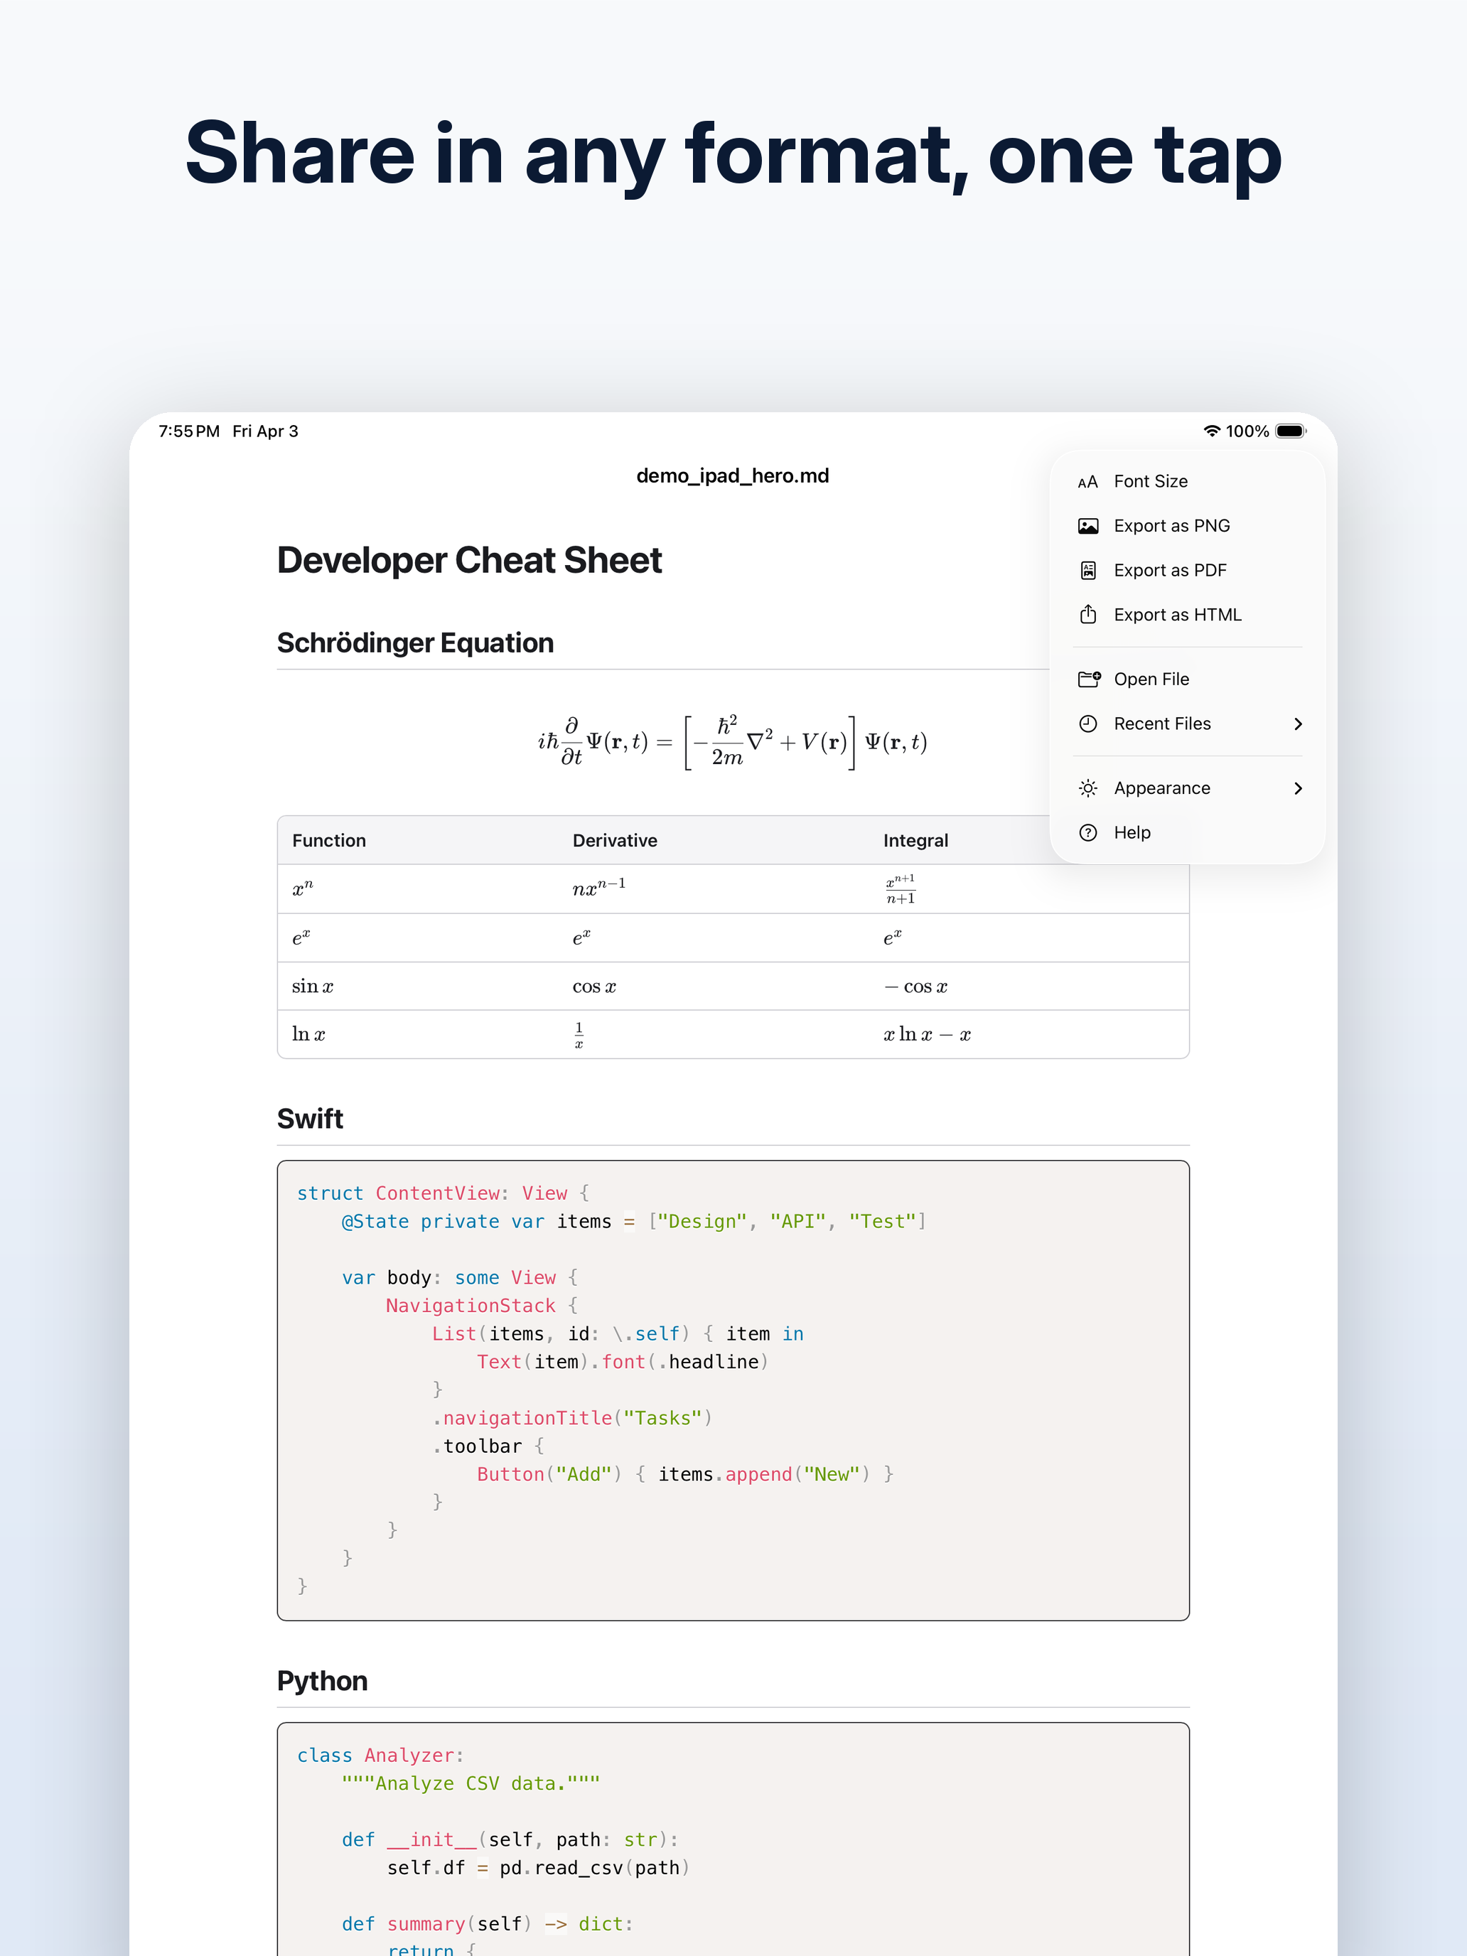Click the struct ContentView: View line
Viewport: 1467px width, 1956px height.
coord(443,1193)
